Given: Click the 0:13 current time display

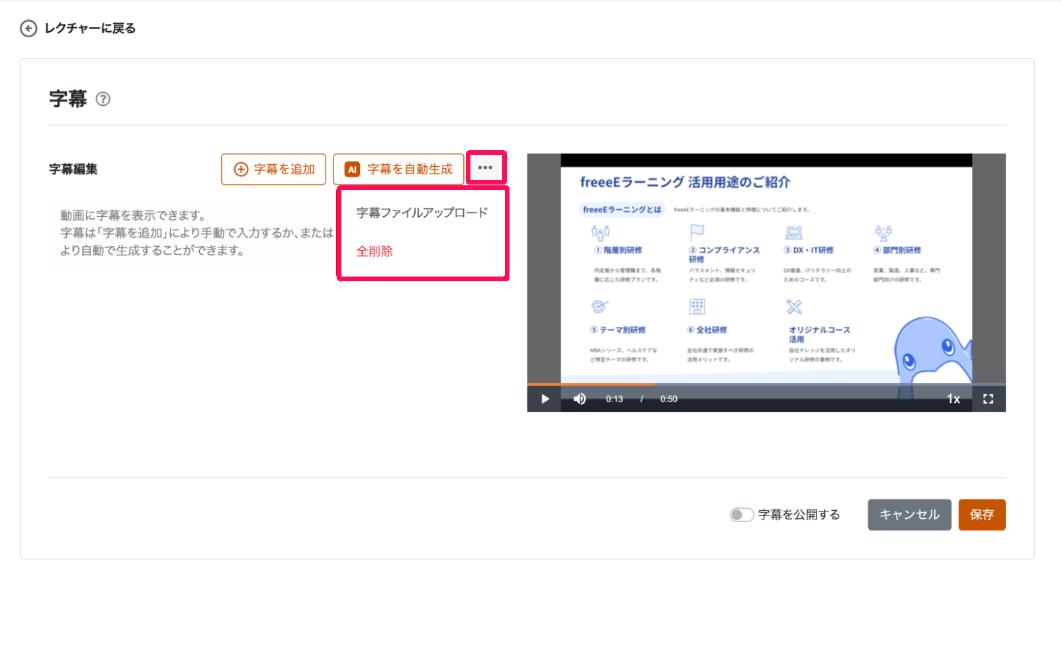Looking at the screenshot, I should [614, 399].
